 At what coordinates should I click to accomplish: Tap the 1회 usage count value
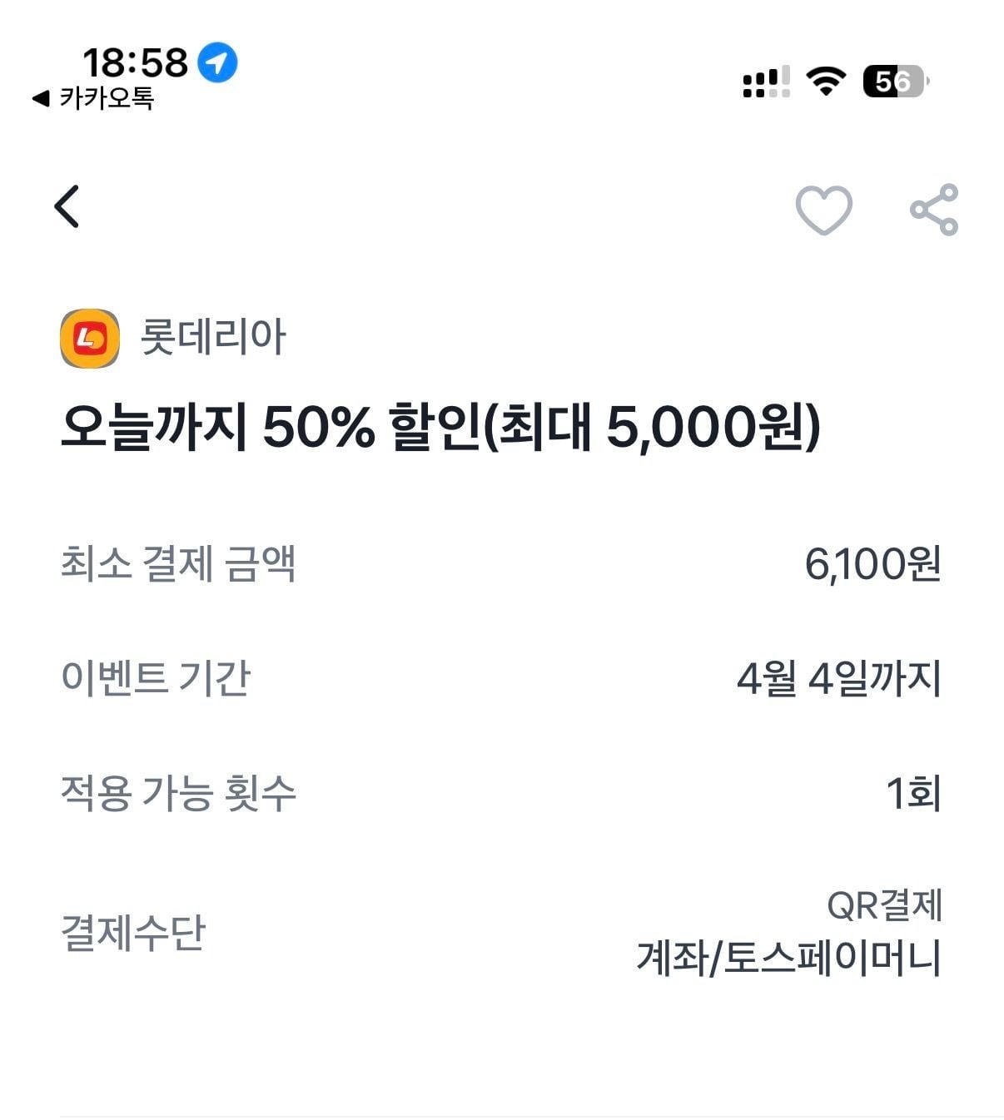[x=913, y=793]
